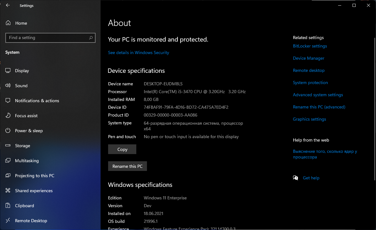Select device name DESKTOP-EUDM8LS text
The width and height of the screenshot is (376, 230).
point(163,84)
